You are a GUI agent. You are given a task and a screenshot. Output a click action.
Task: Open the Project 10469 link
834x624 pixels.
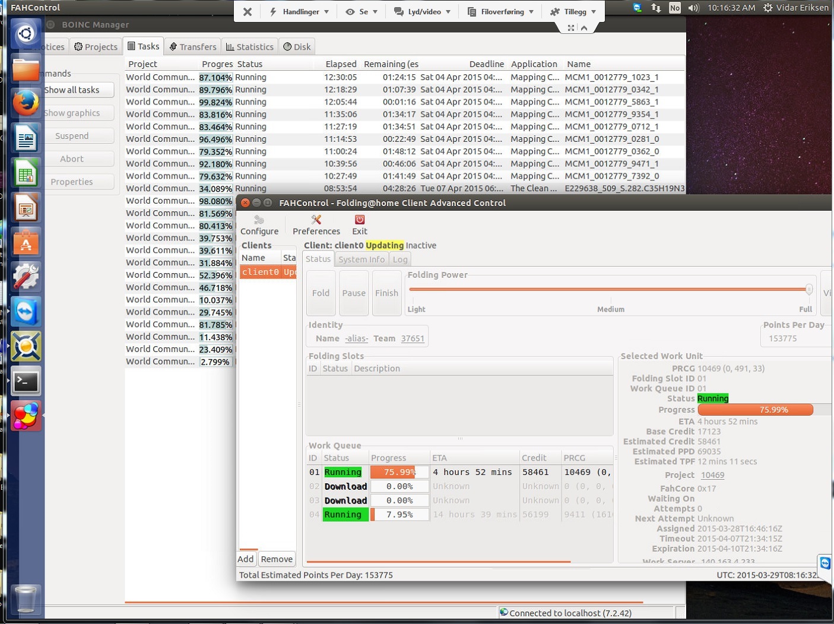712,475
